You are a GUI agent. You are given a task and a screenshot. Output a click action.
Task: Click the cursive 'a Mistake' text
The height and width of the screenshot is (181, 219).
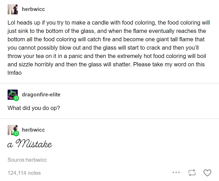click(30, 143)
